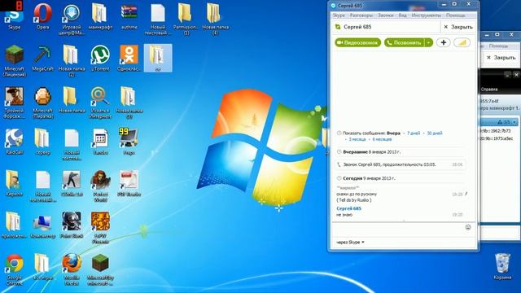This screenshot has width=521, height=293.
Task: Show messages from the last 6 месяцев
Action: point(382,139)
